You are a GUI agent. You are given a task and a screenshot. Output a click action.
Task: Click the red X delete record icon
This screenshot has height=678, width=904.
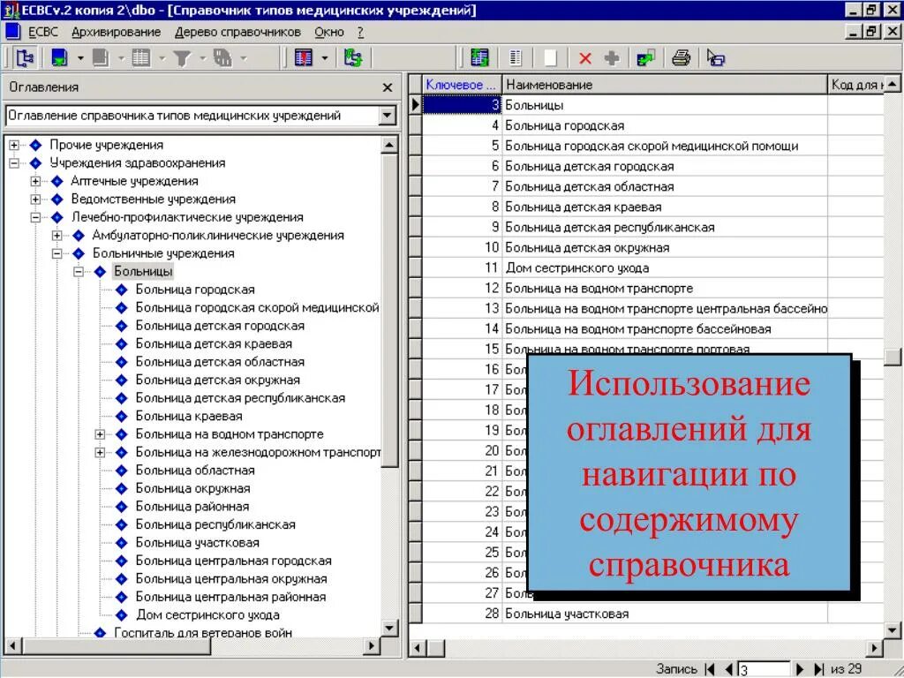(x=585, y=58)
